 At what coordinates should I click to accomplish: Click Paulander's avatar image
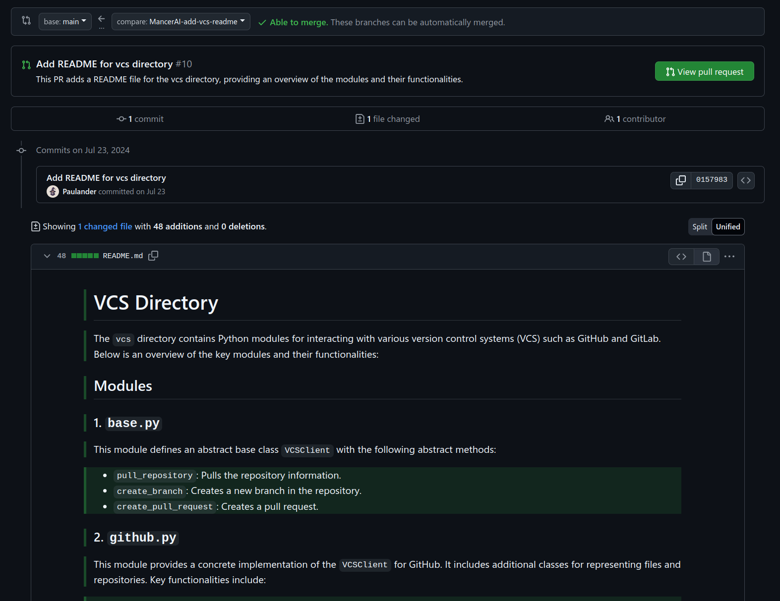(x=53, y=191)
